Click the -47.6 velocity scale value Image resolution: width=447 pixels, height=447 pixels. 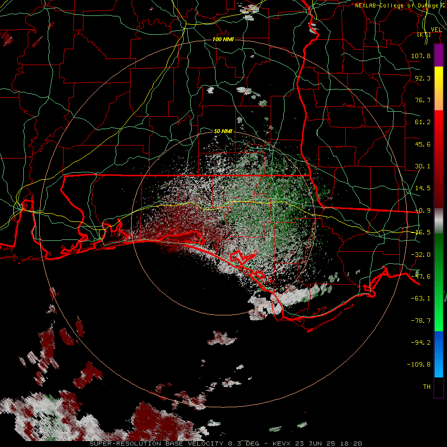[x=421, y=277]
